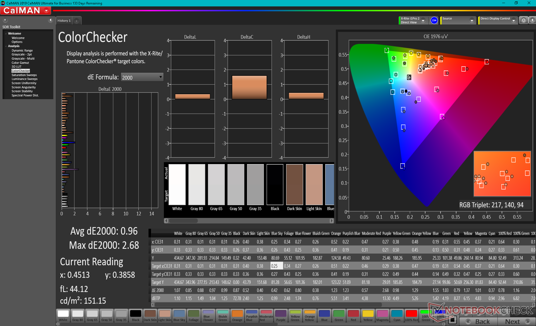Select the History 1 tab
The width and height of the screenshot is (536, 326).
coord(64,21)
